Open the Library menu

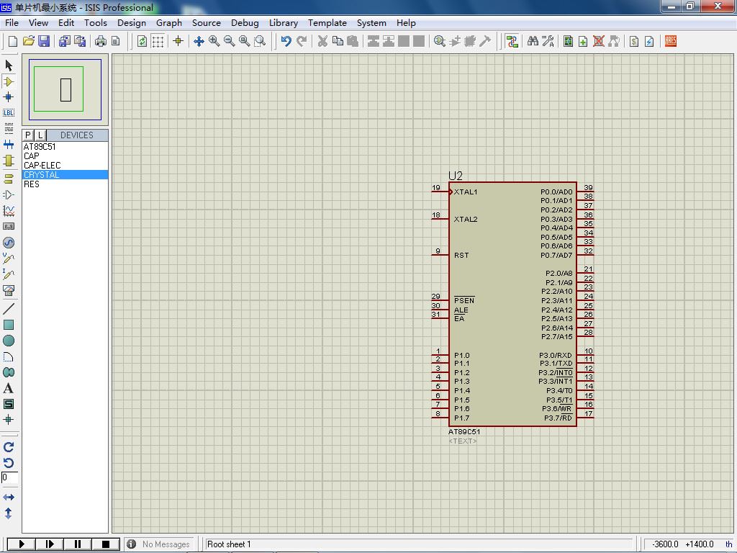pos(283,22)
